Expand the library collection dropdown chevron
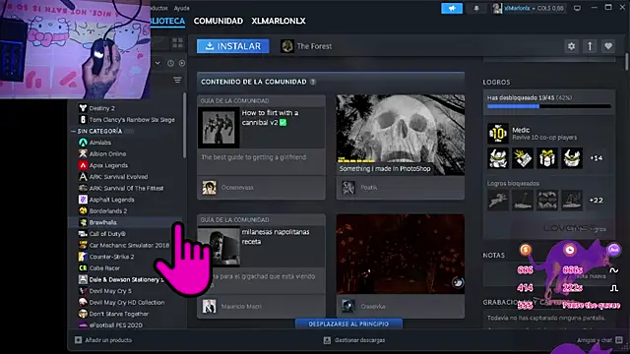The width and height of the screenshot is (630, 354). pos(157,63)
